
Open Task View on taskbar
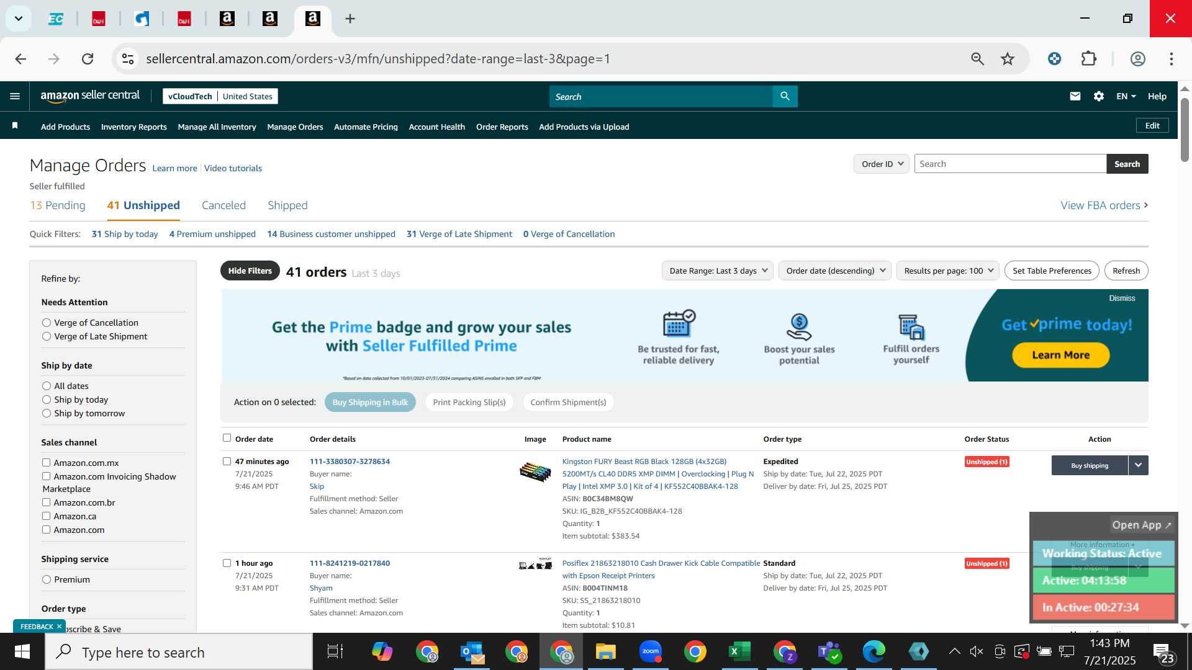pos(335,652)
